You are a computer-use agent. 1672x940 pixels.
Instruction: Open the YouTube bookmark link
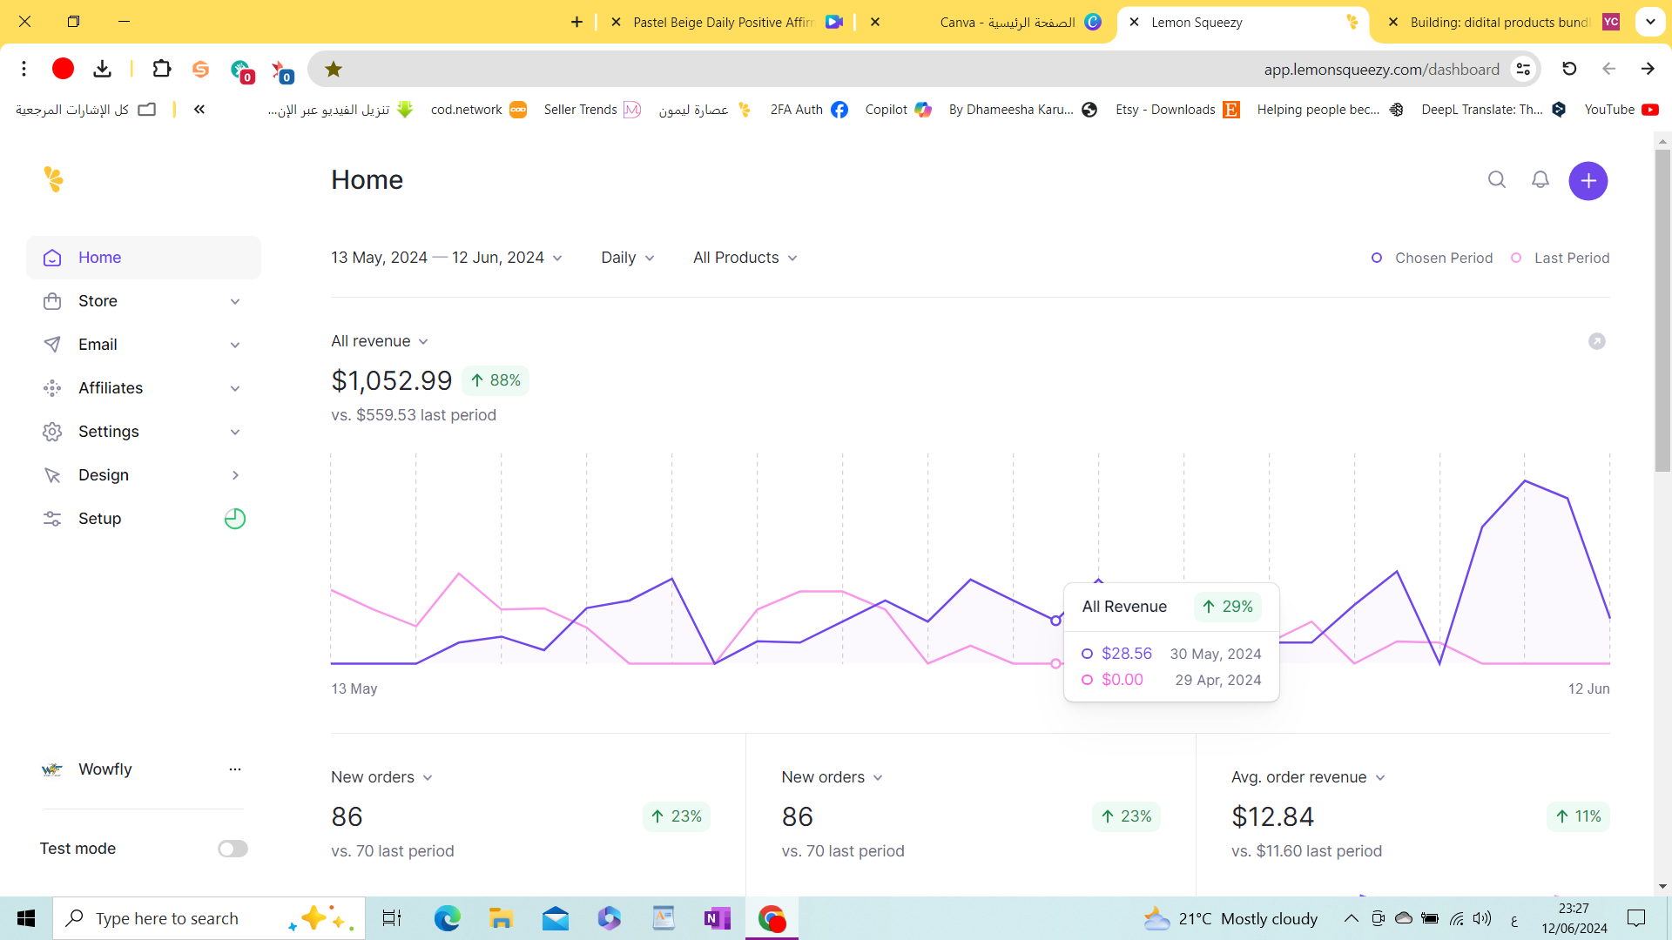point(1621,110)
